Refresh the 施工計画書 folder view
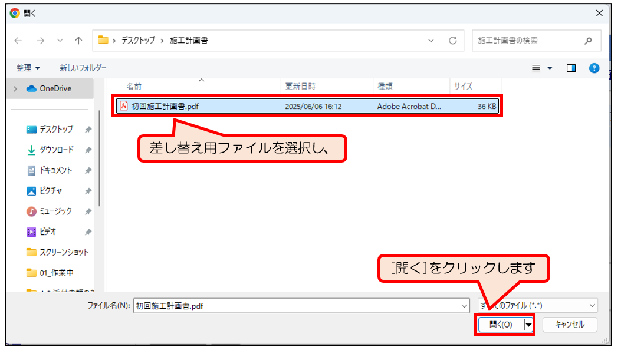 [452, 41]
